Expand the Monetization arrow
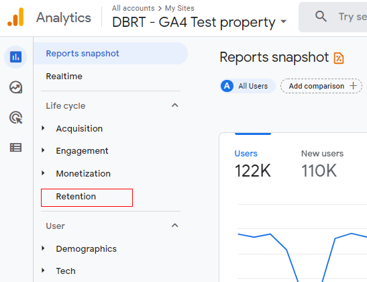The width and height of the screenshot is (367, 282). point(43,173)
